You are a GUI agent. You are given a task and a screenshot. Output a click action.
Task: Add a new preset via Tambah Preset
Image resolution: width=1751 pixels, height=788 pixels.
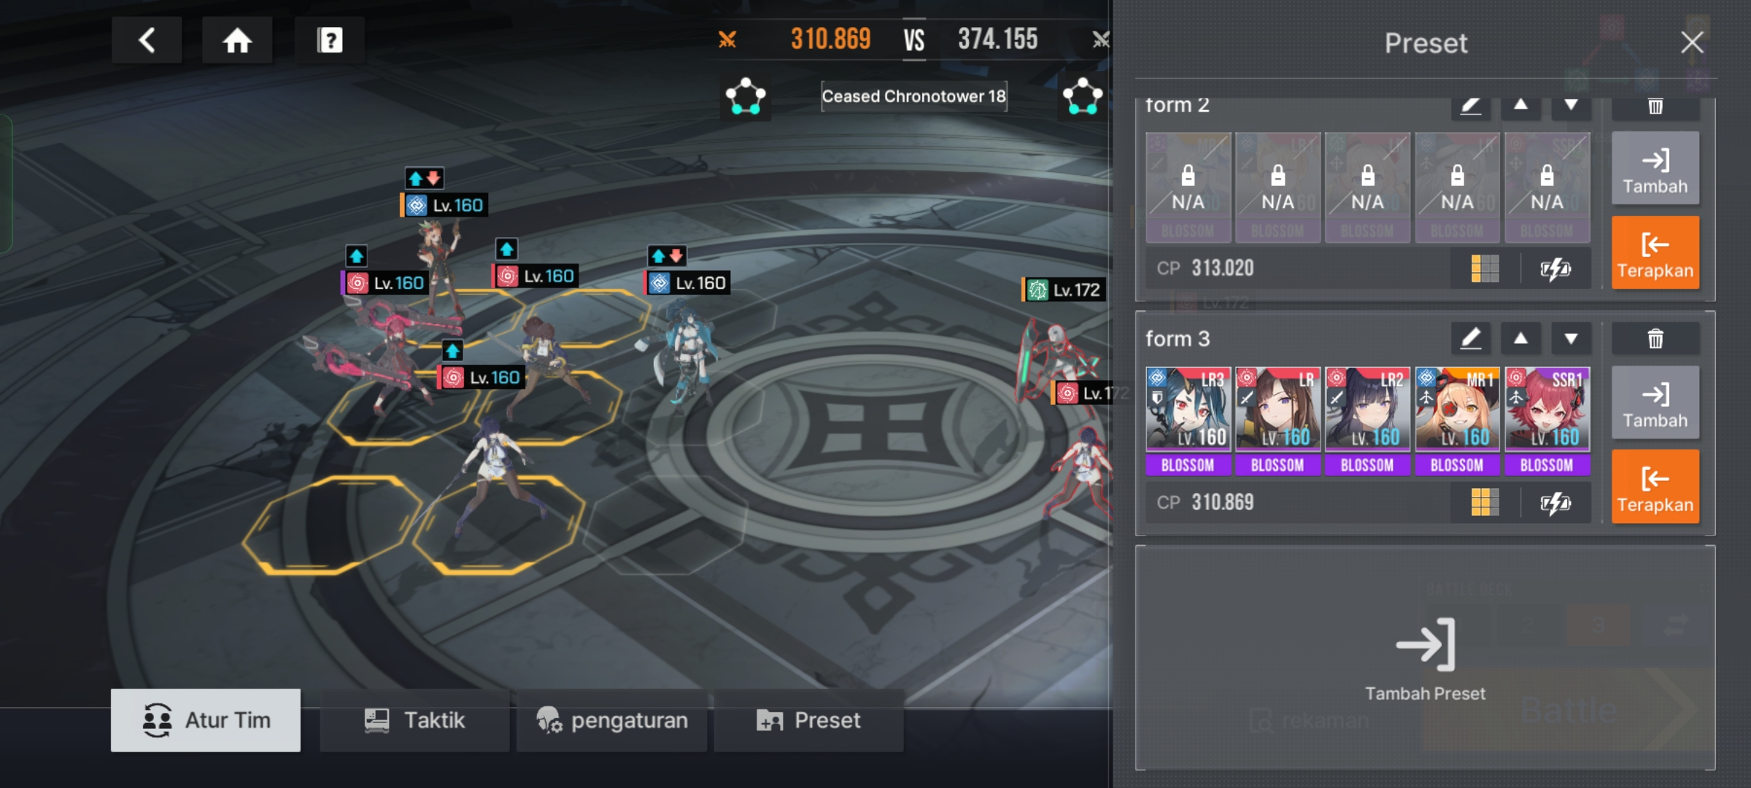pos(1425,658)
